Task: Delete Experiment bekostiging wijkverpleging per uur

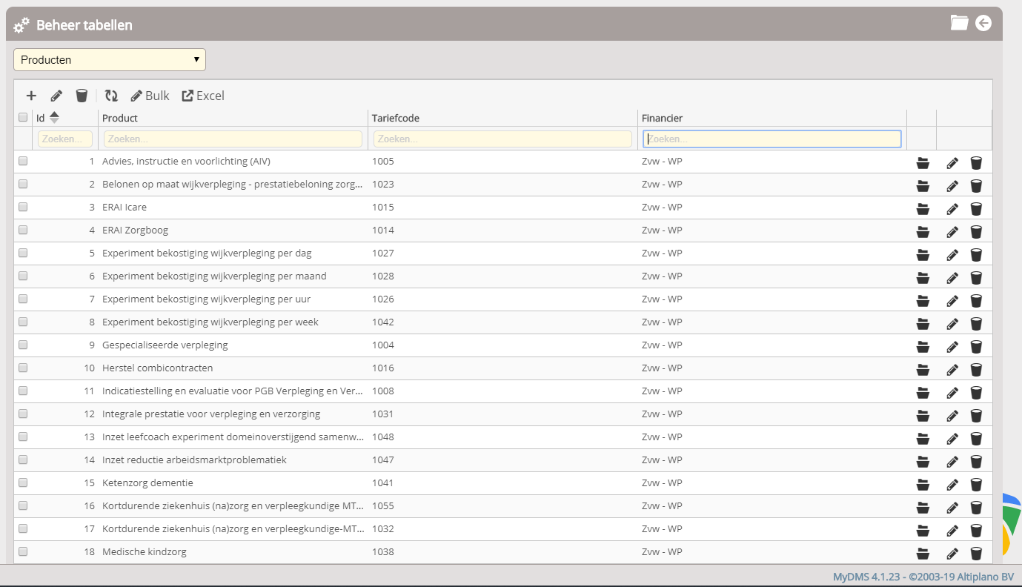Action: (976, 301)
